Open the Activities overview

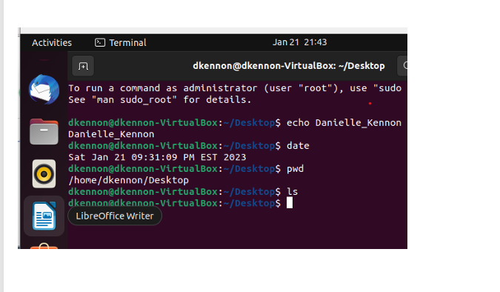(x=52, y=42)
